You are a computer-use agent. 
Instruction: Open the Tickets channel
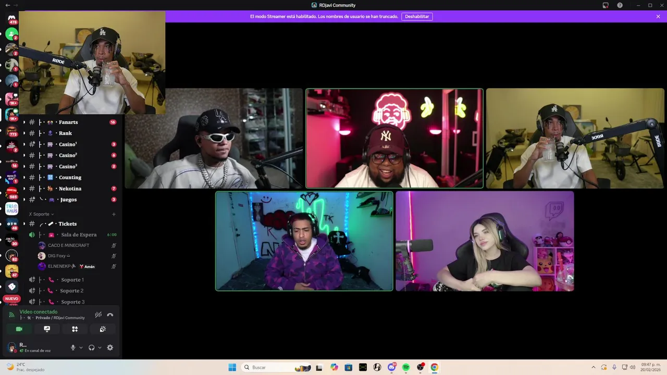[67, 224]
